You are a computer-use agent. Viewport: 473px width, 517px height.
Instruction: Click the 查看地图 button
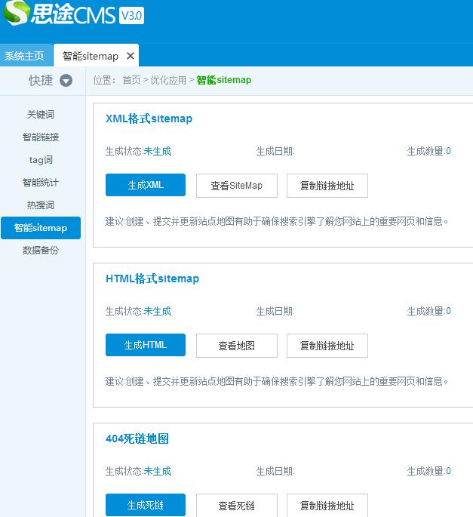pos(237,346)
